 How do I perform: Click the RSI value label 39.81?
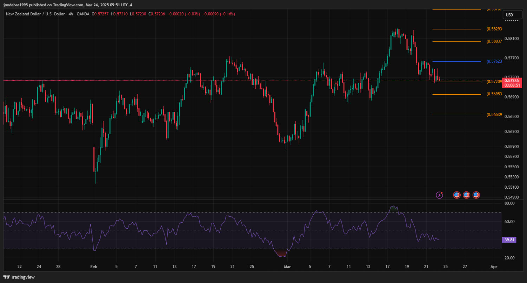pos(509,240)
